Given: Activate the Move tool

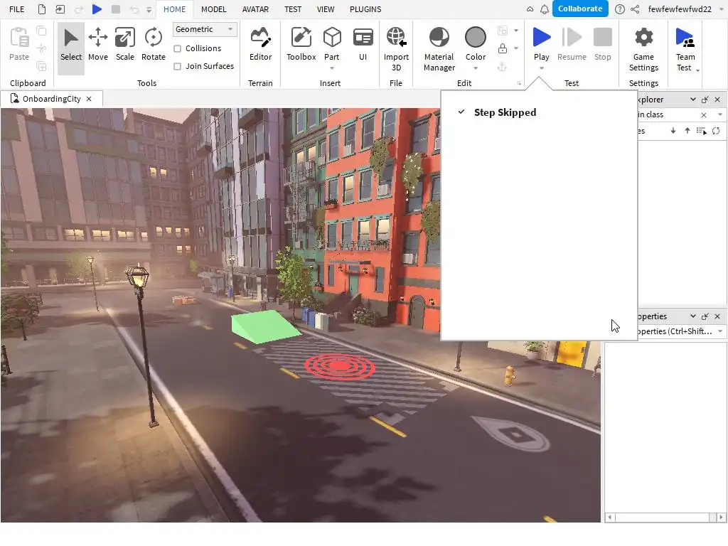Looking at the screenshot, I should (x=98, y=45).
